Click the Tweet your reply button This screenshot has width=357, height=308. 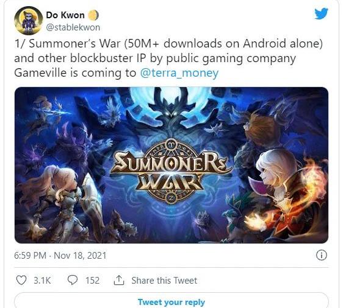[171, 302]
